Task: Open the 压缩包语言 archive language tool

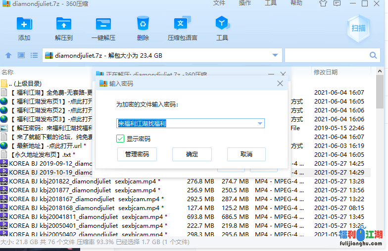Action: 182,24
